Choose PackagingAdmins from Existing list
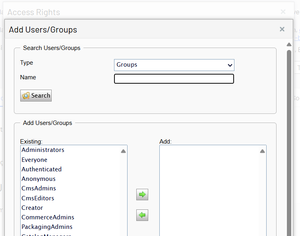This screenshot has width=300, height=236. coord(47,227)
